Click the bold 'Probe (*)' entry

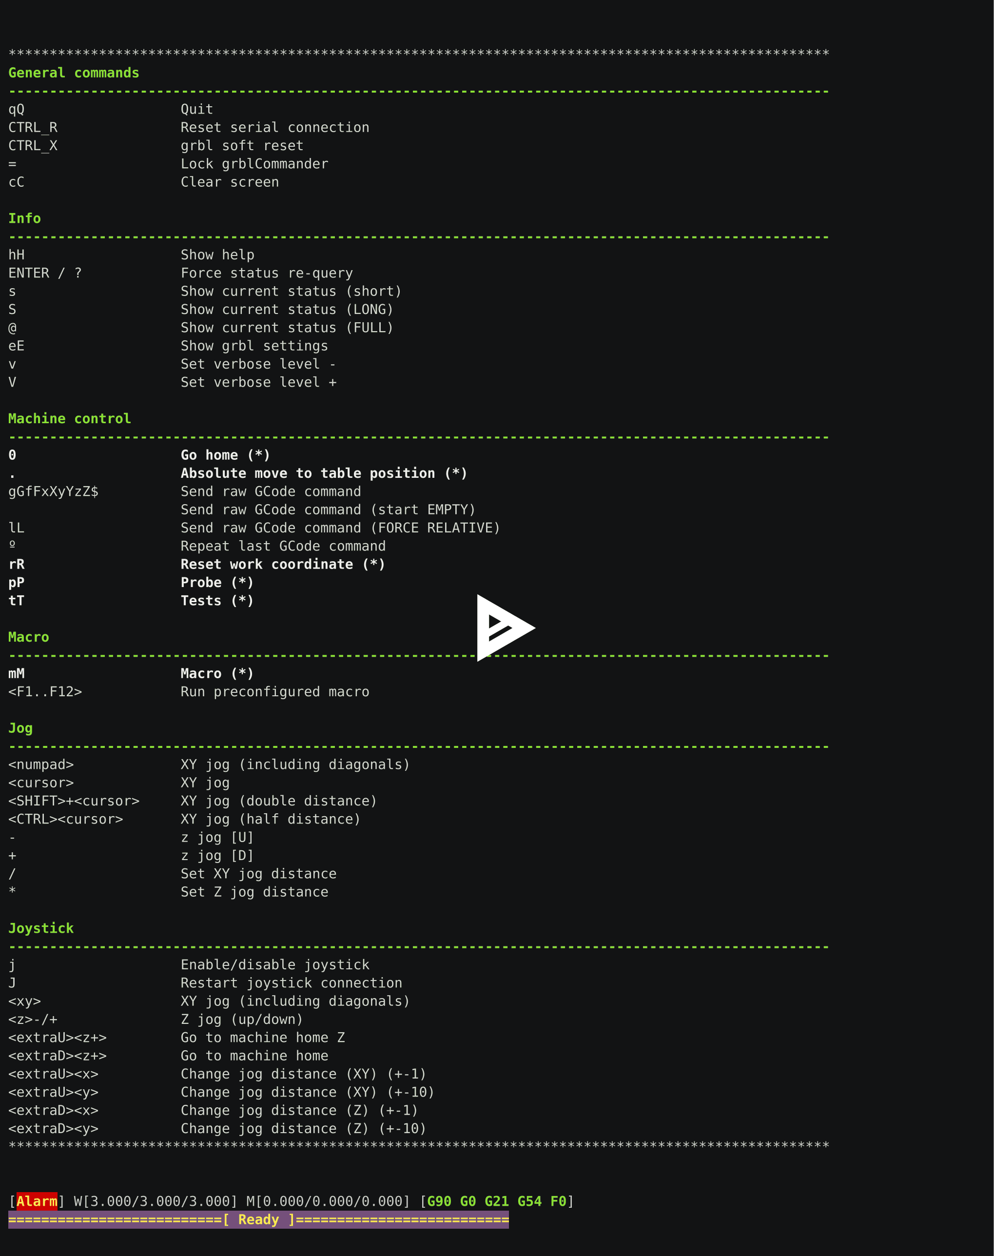pyautogui.click(x=217, y=583)
